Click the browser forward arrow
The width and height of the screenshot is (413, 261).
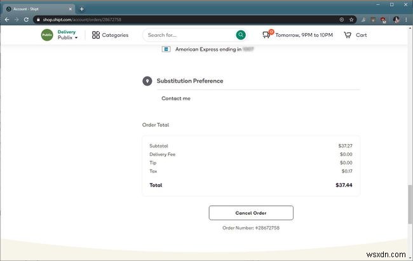point(17,20)
